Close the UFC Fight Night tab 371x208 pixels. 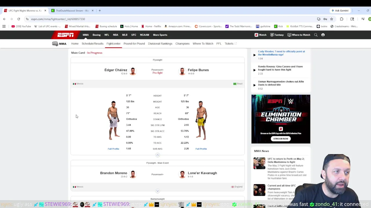(x=45, y=11)
